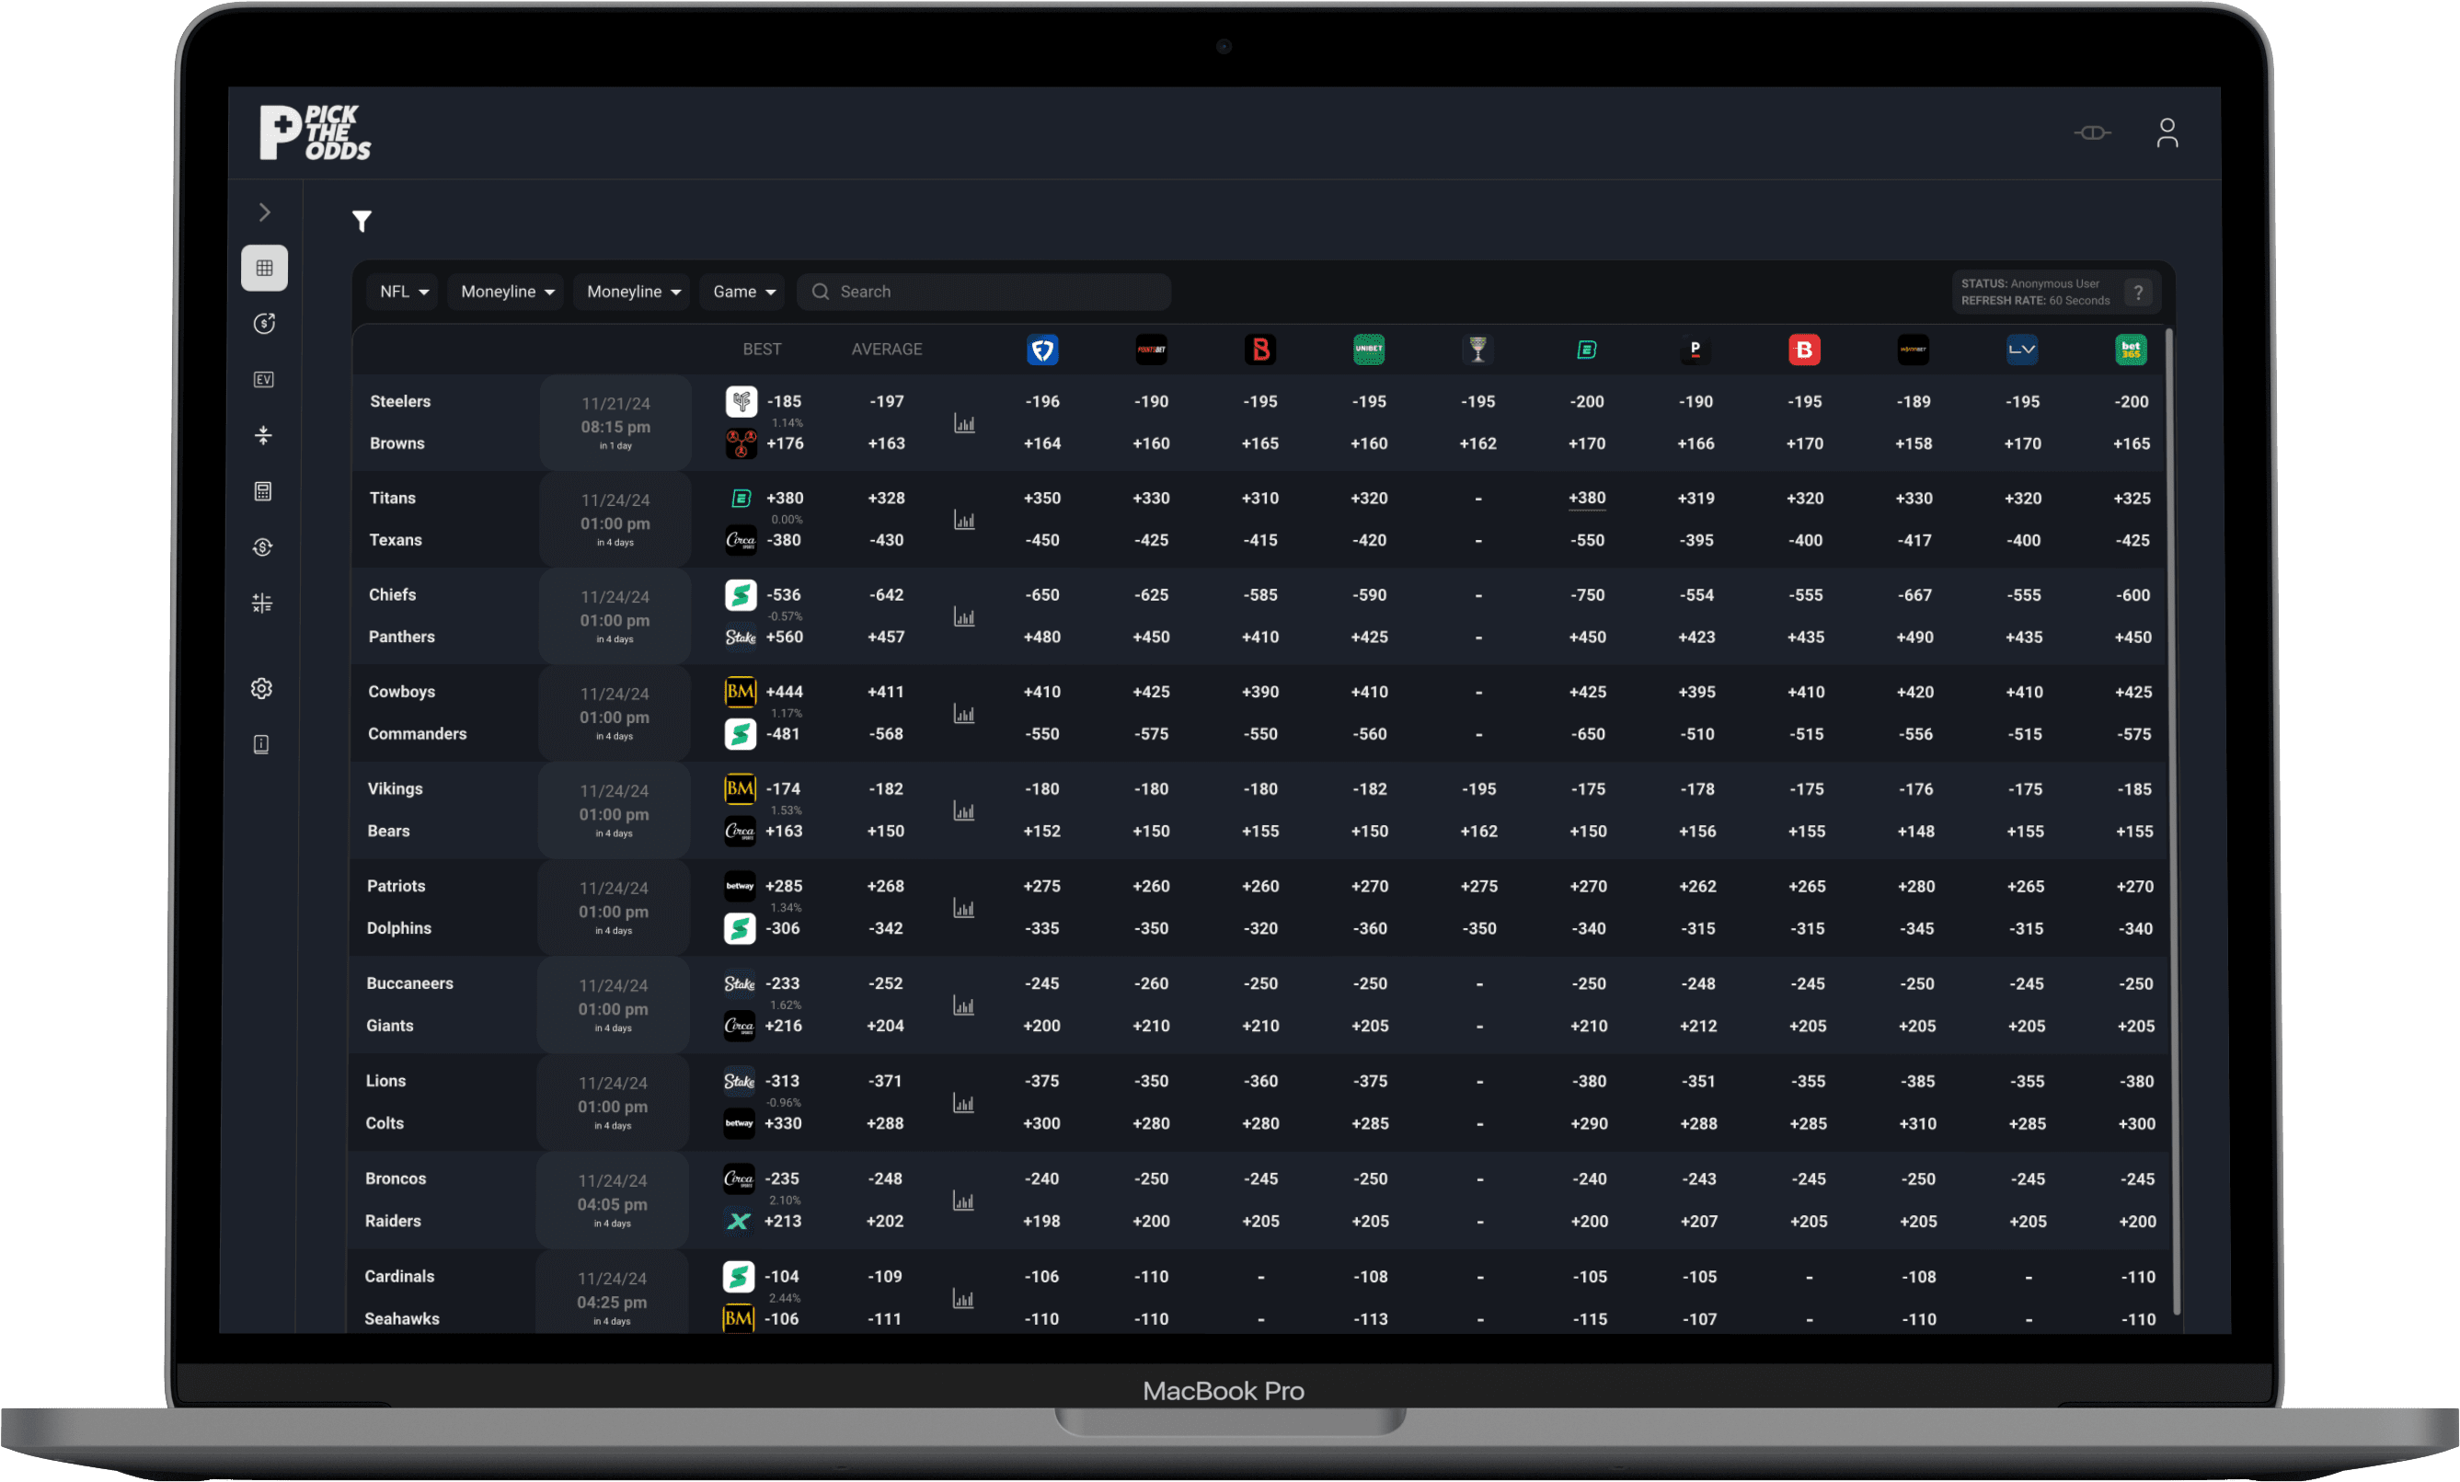
Task: Click the Unibet sportsbook column logo
Action: point(1368,350)
